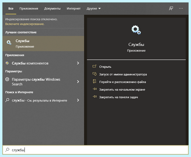The image size is (191, 157).
Task: Click the magnifier icon in the search box
Action: (x=7, y=150)
